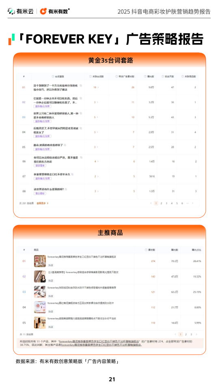The width and height of the screenshot is (219, 390).
Task: Expand related scripts count 2 in row 07
Action: click(96, 176)
